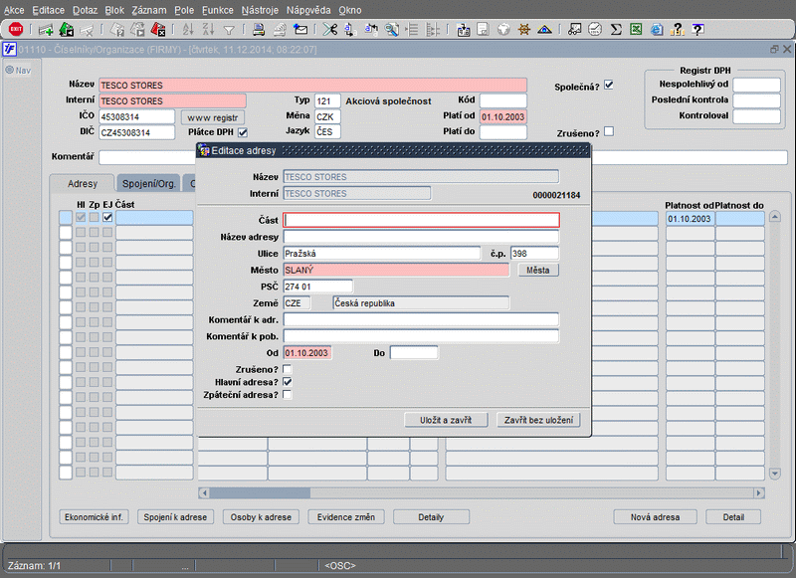Screen dimensions: 796x578
Task: Toggle the checked EJ checkbox in first address row
Action: (x=107, y=217)
